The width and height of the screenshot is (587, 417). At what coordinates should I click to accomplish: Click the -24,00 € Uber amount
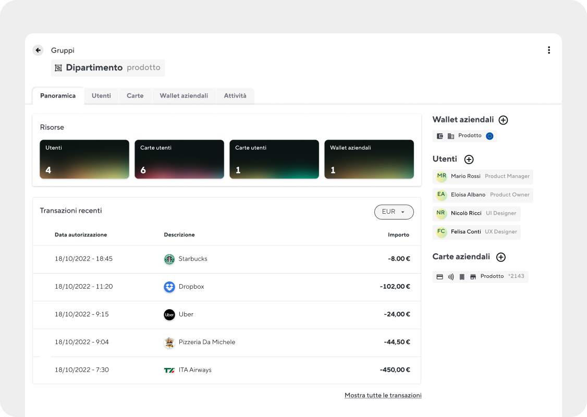(397, 314)
